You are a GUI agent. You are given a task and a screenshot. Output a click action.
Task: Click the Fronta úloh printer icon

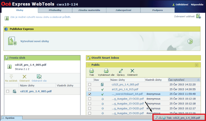tap(7, 58)
